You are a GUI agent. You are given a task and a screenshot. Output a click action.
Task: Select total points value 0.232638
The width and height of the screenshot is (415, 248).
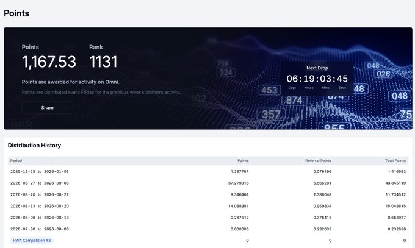click(397, 229)
